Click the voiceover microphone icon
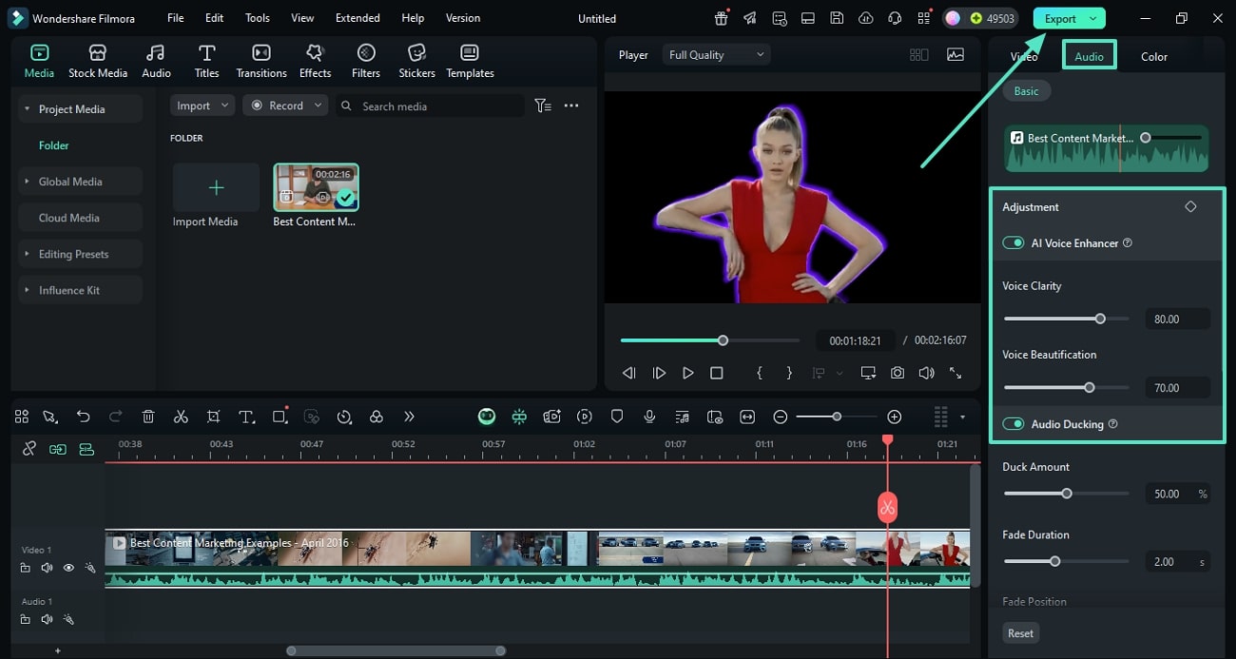 [x=649, y=417]
